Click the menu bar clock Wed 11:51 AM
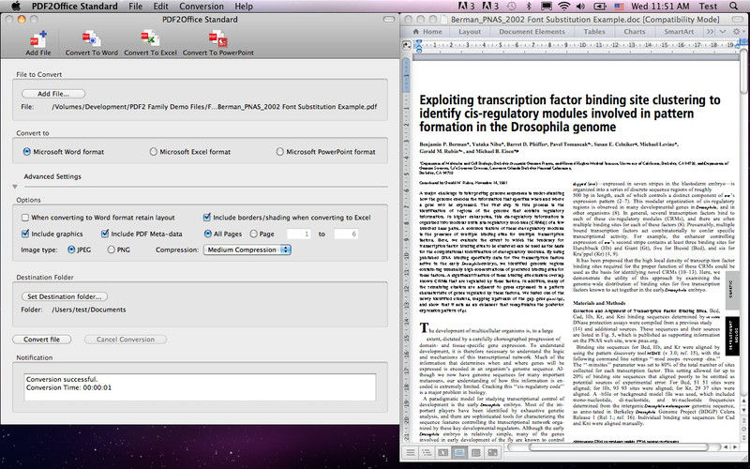This screenshot has width=750, height=469. pos(660,7)
